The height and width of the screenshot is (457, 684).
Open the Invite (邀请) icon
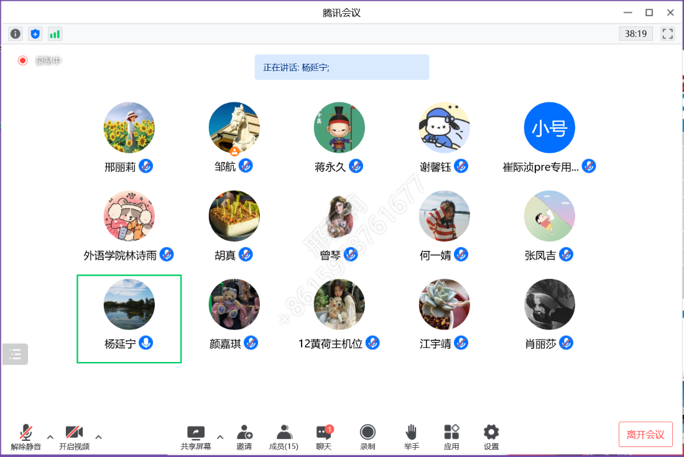click(x=244, y=437)
